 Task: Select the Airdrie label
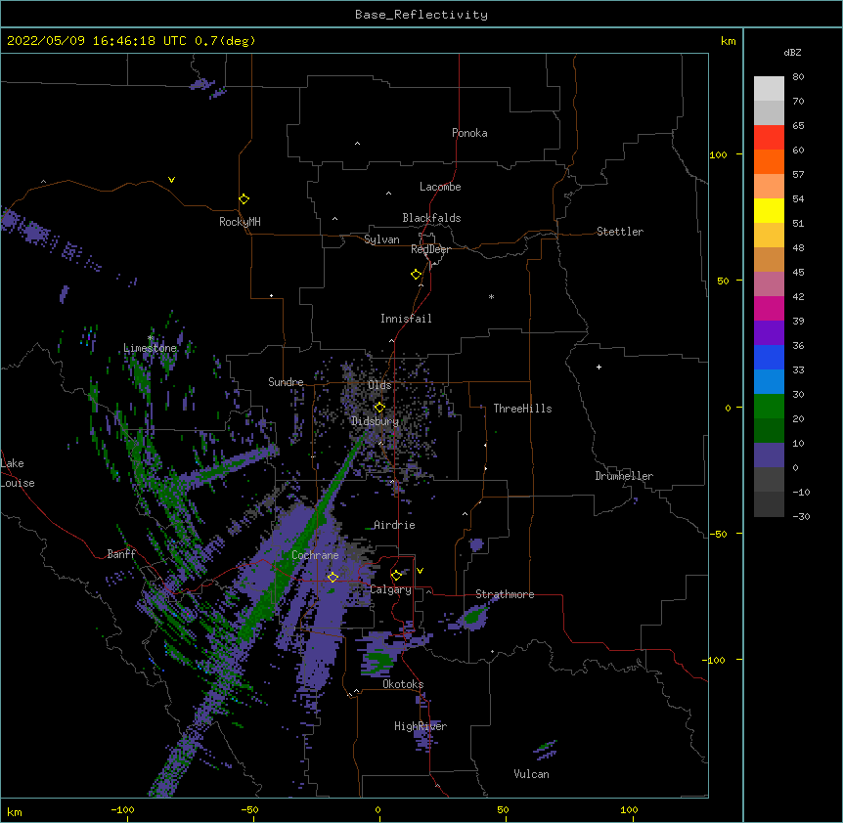394,525
